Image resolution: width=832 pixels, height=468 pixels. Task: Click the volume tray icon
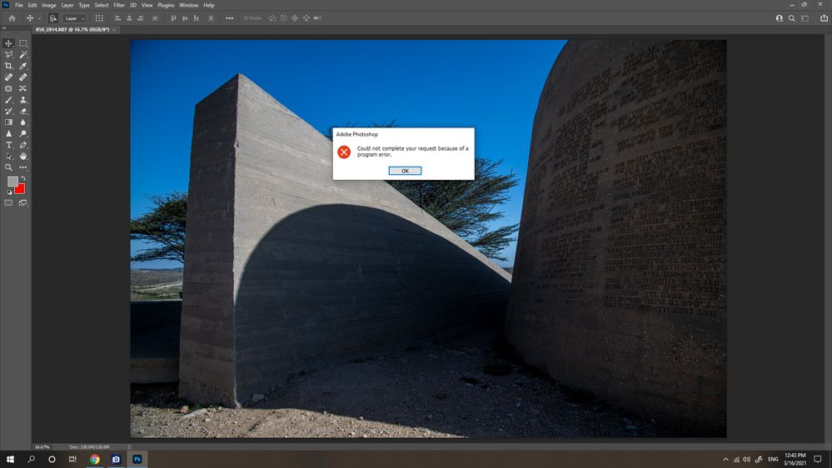(746, 459)
